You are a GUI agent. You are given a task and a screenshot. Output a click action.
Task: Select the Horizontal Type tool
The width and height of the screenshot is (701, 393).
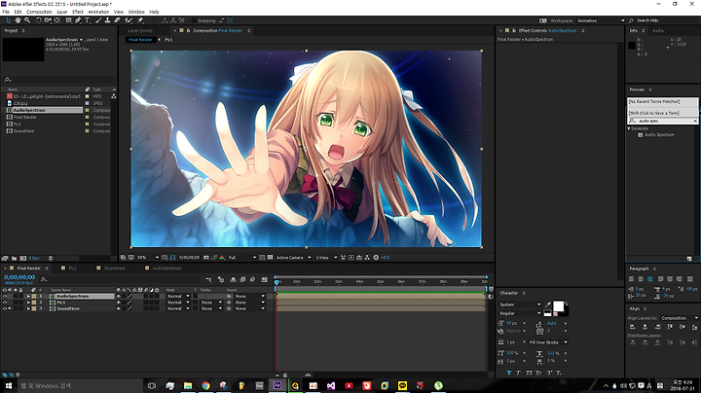click(88, 20)
